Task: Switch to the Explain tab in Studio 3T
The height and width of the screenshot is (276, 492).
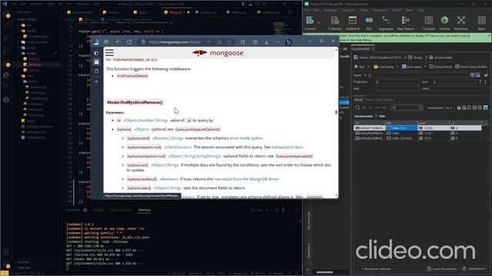Action: (388, 100)
